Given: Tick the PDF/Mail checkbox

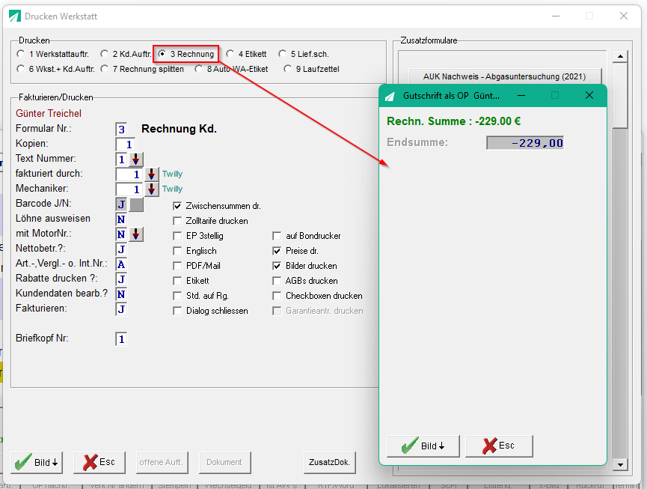Looking at the screenshot, I should click(177, 266).
